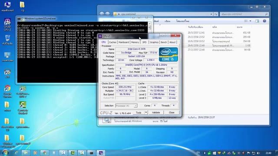The width and height of the screenshot is (278, 156).
Task: Open the New Folder (3) desktop folder
Action: click(7, 124)
